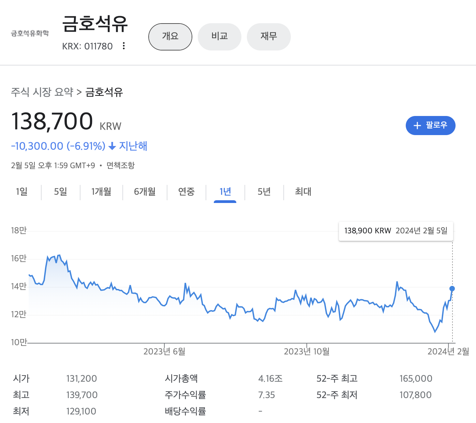The image size is (476, 423).
Task: Click the plus icon in the 팔로우 button
Action: (x=417, y=126)
